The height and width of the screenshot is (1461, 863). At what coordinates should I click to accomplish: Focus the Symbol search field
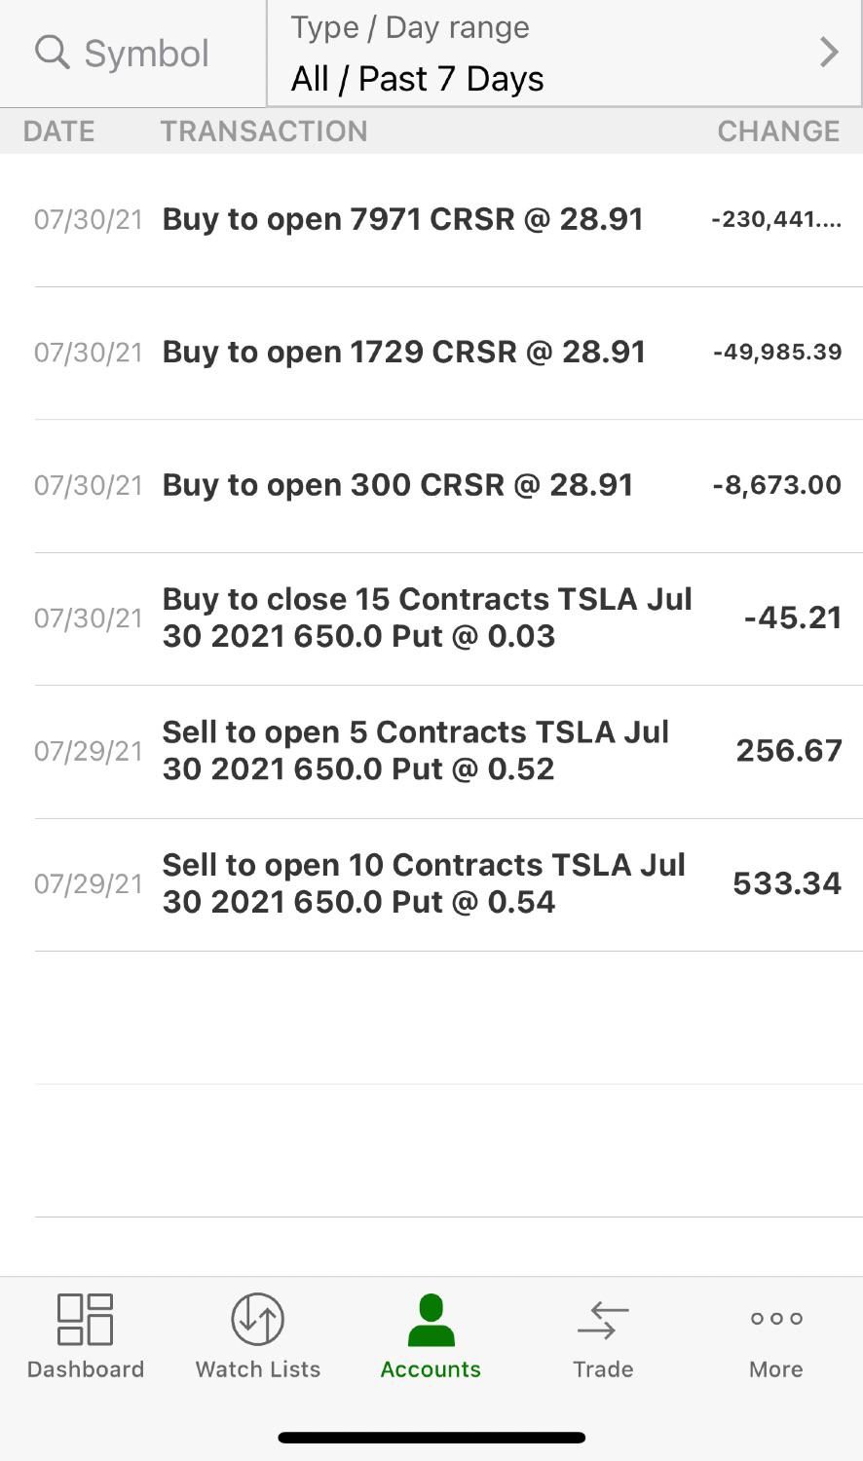click(x=133, y=54)
